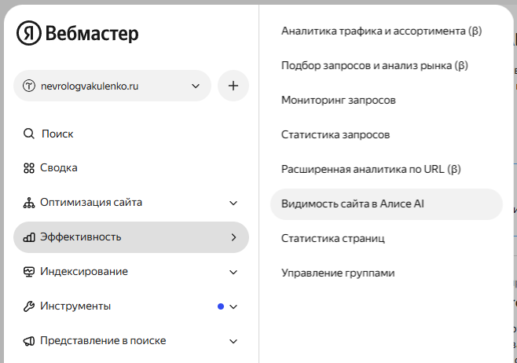517x363 pixels.
Task: Add a new site with plus button
Action: (x=233, y=86)
